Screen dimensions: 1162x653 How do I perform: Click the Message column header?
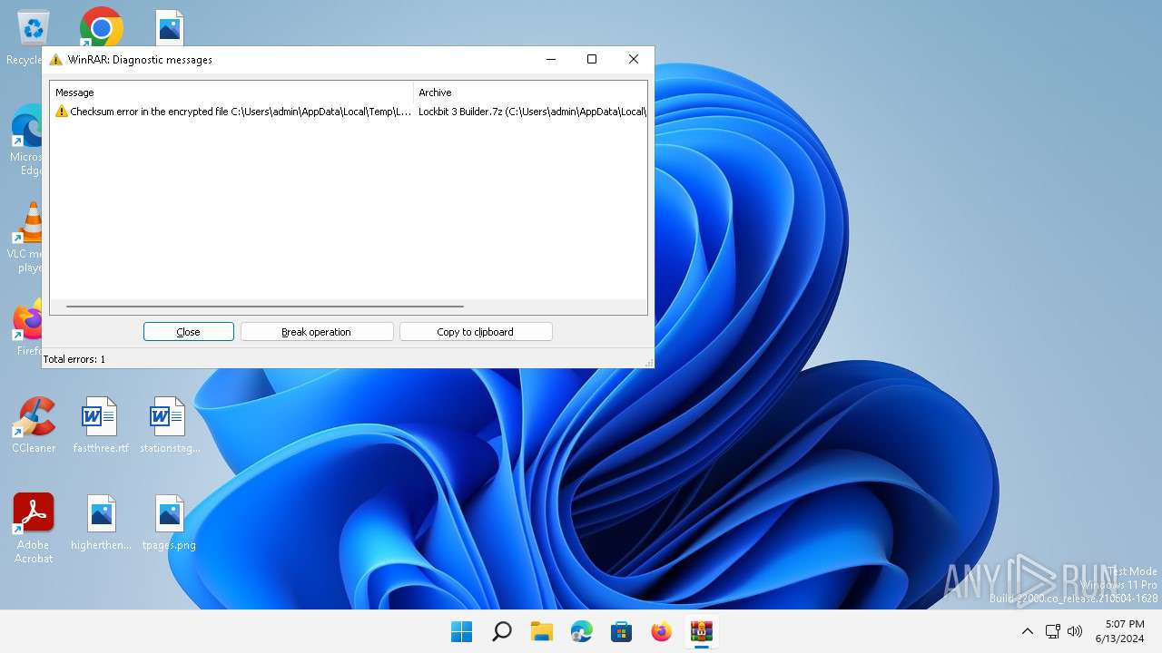231,93
